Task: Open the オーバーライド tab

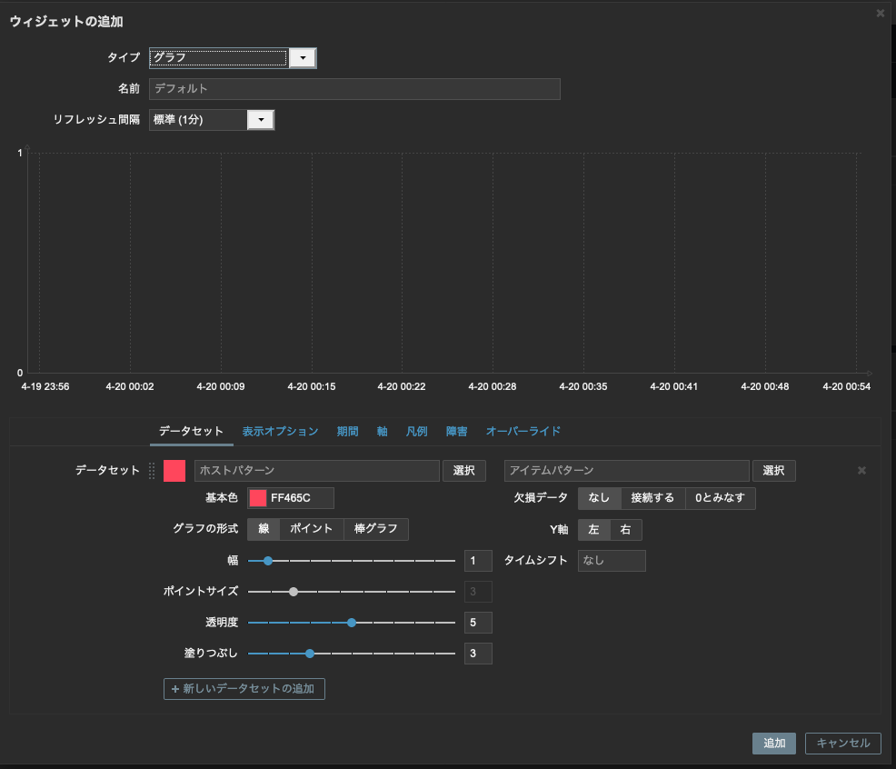Action: point(523,431)
